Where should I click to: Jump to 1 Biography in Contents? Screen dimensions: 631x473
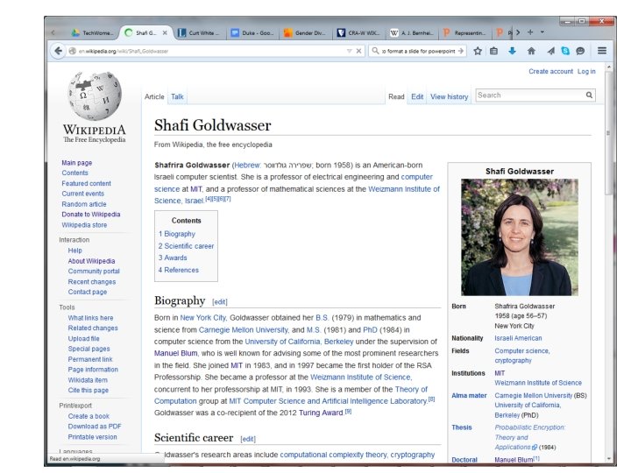177,234
